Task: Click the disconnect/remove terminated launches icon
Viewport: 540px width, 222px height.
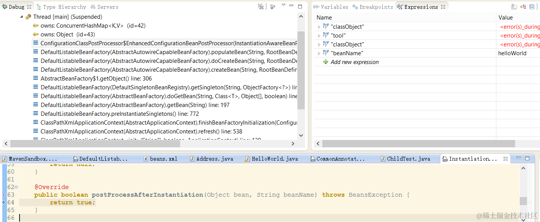Action: tap(261, 7)
